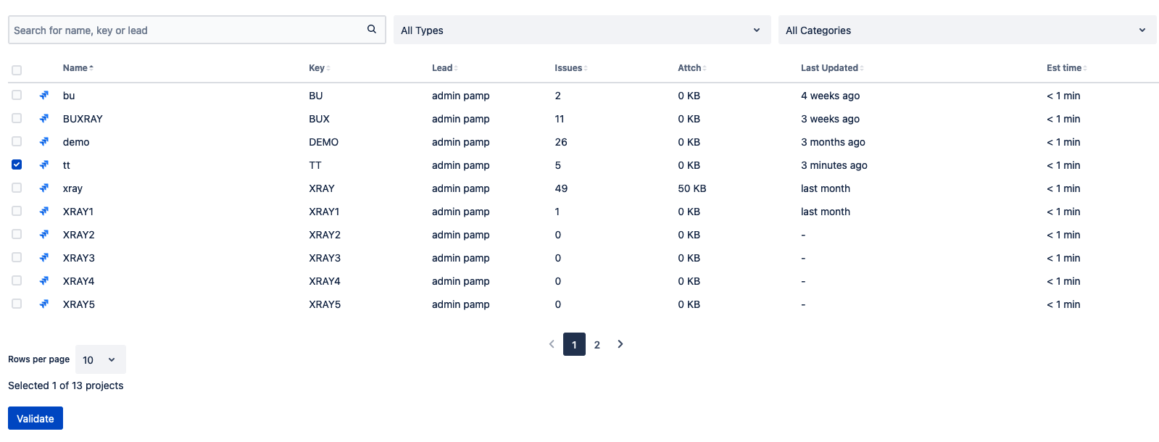The height and width of the screenshot is (442, 1159).
Task: Check the XRAY4 project checkbox
Action: pos(17,280)
